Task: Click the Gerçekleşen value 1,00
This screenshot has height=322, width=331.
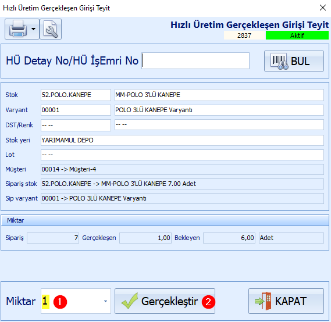Action: [145, 238]
